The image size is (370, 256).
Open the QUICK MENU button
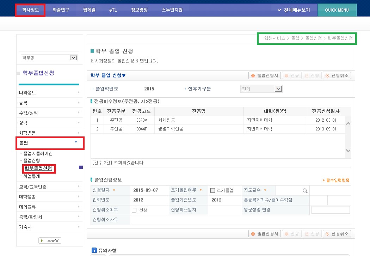click(x=337, y=10)
